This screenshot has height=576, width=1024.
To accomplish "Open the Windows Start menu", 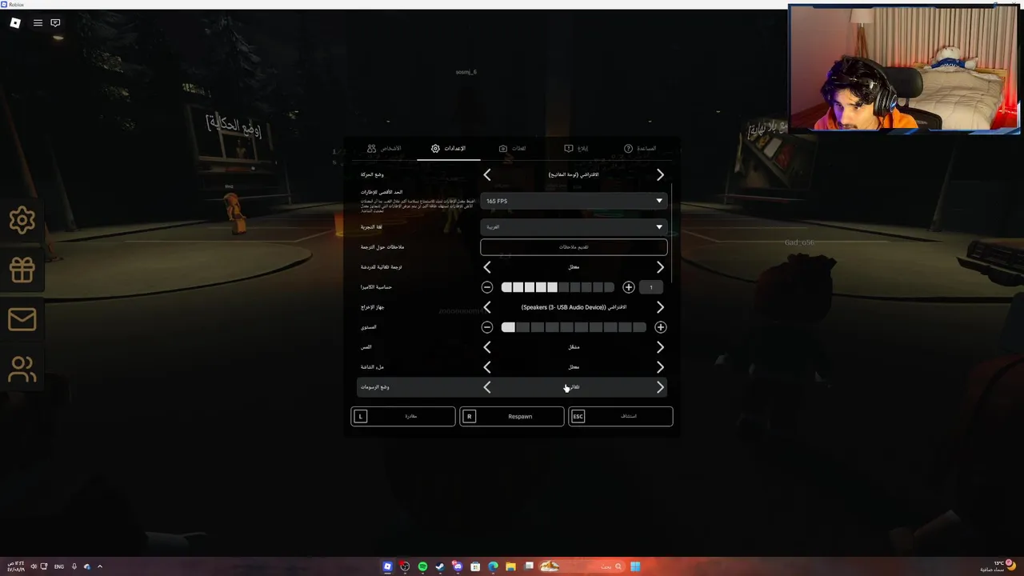I will pyautogui.click(x=635, y=566).
